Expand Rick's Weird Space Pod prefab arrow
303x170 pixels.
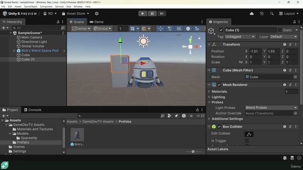[14, 51]
